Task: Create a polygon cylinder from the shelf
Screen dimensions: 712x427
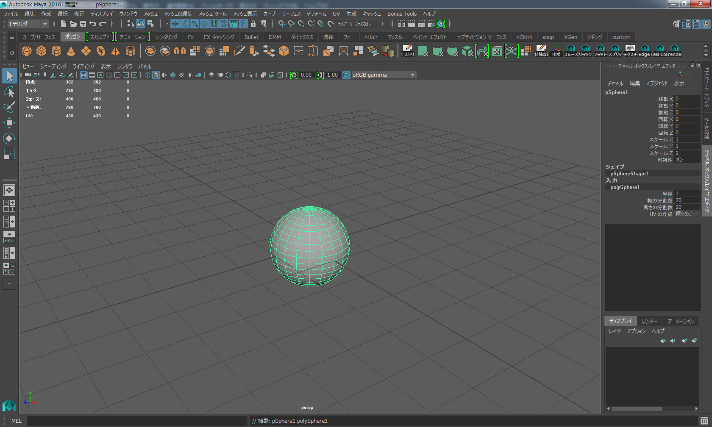Action: pyautogui.click(x=56, y=51)
